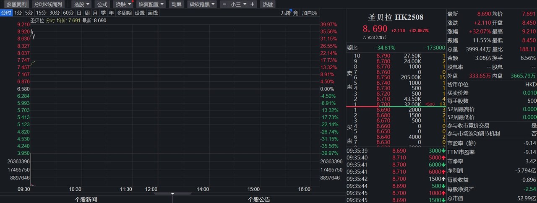The image size is (537, 203).
Task: Click the 09:35:44 trade tick row
Action: [x=396, y=186]
